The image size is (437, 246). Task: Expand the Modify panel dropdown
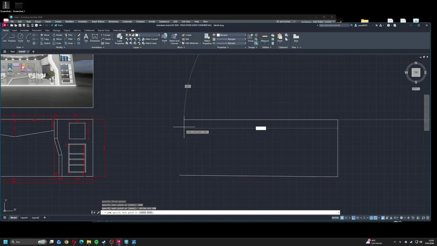click(60, 47)
